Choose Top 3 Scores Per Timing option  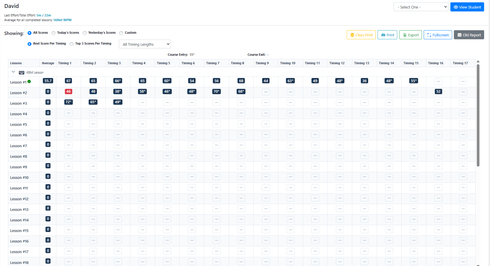[x=71, y=44]
